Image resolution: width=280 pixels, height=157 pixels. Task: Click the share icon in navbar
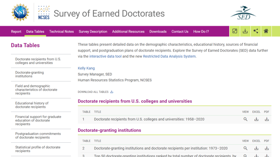[256, 31]
